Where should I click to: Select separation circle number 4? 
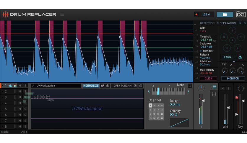(x=227, y=48)
